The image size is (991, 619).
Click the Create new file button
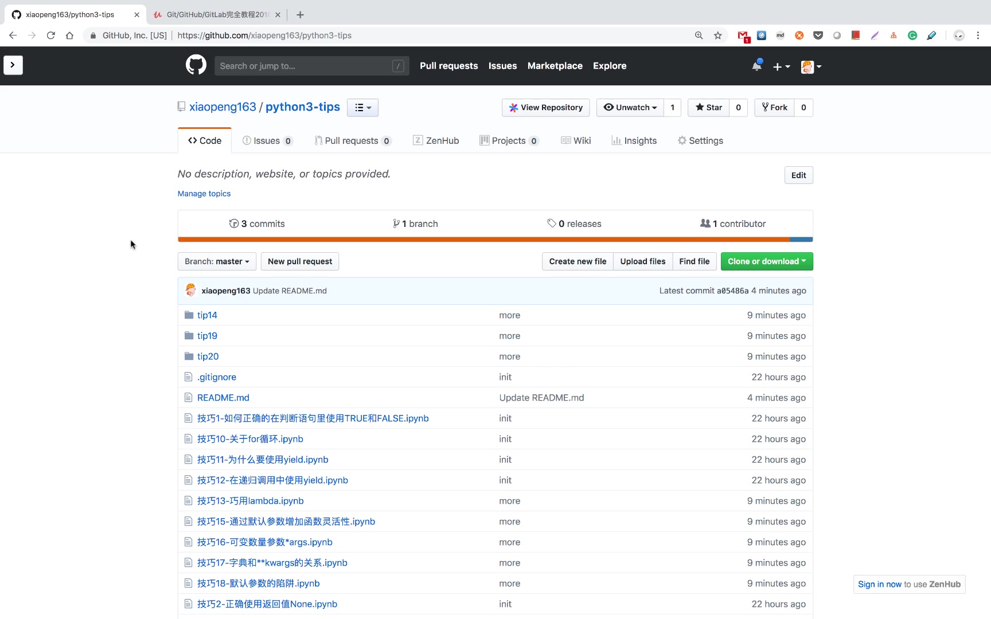coord(578,261)
